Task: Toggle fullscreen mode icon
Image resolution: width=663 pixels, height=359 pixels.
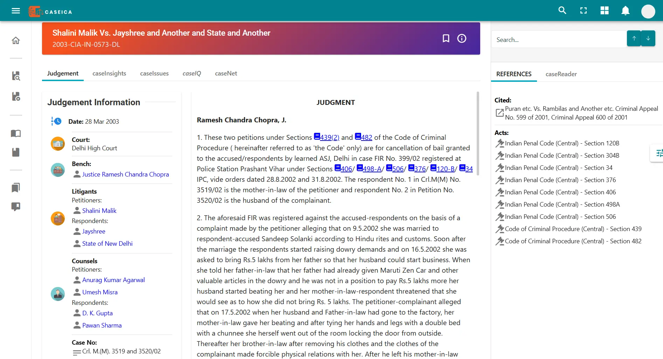Action: point(583,11)
